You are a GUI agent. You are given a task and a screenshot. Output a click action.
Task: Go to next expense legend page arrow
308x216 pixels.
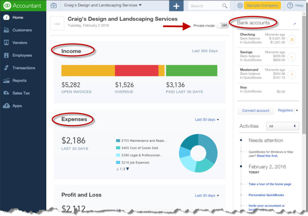point(128,169)
